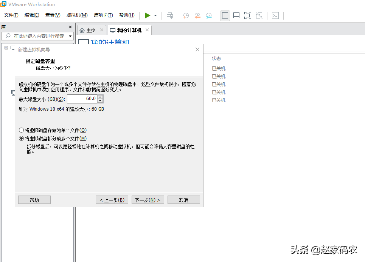This screenshot has height=262, width=365.
Task: Click the maximum disk size field
Action: point(82,99)
